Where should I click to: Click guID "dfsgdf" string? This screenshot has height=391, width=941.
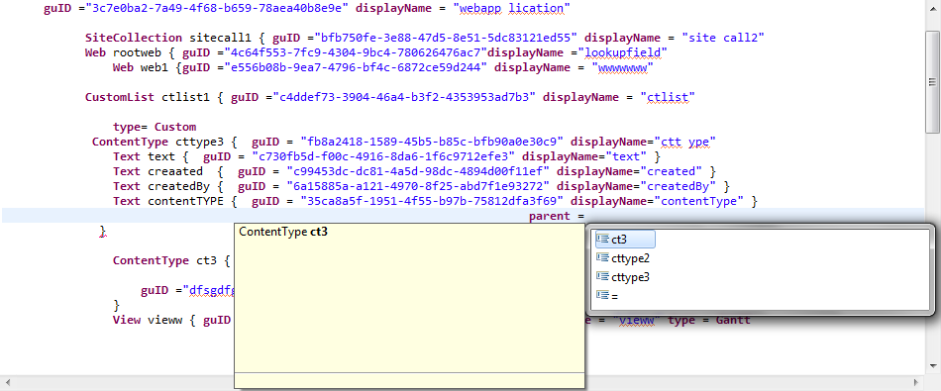tap(208, 290)
